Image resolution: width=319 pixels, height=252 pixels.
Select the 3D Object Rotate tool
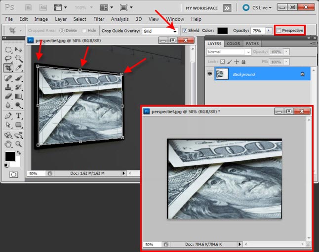tap(8, 135)
